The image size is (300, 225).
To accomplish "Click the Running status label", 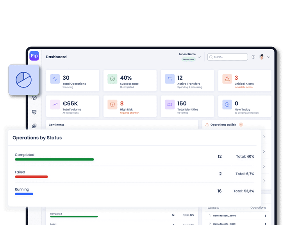I will click(x=22, y=189).
